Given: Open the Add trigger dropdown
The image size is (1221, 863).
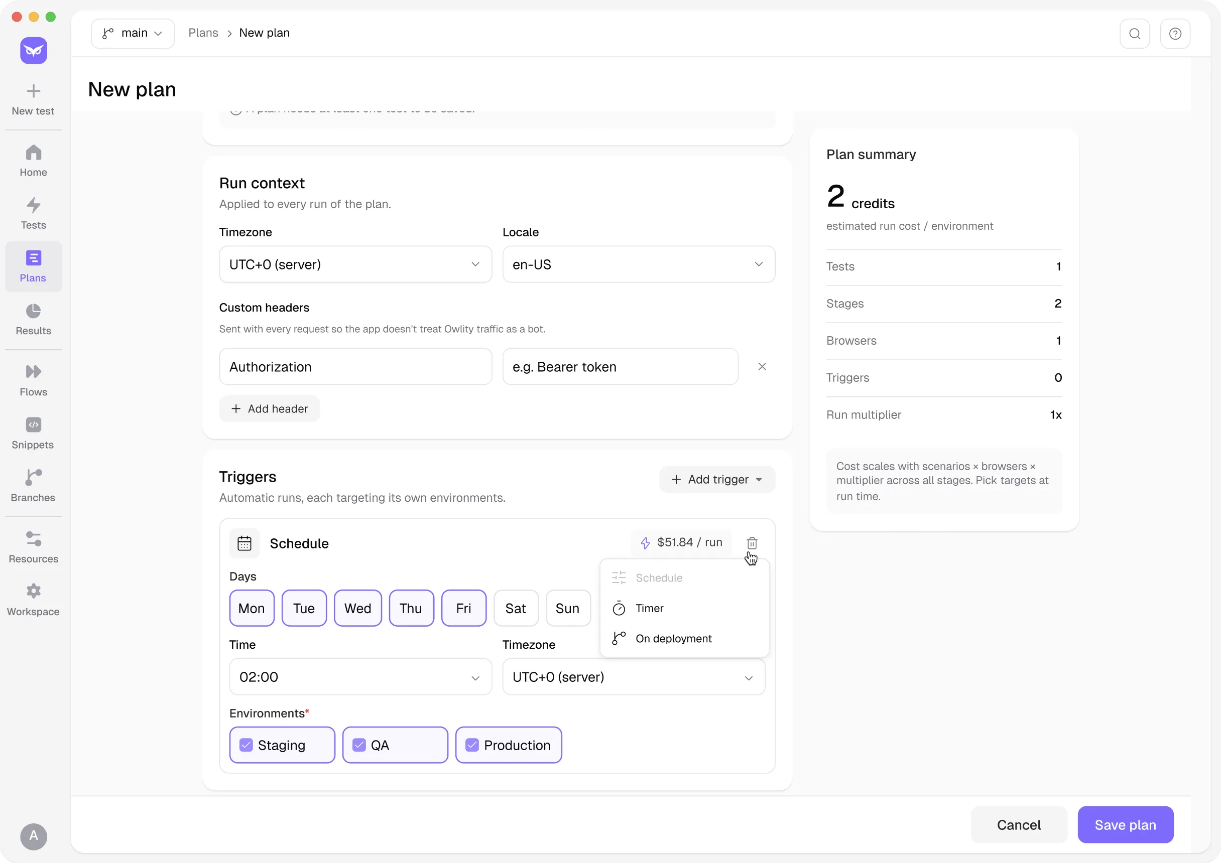Looking at the screenshot, I should (717, 479).
